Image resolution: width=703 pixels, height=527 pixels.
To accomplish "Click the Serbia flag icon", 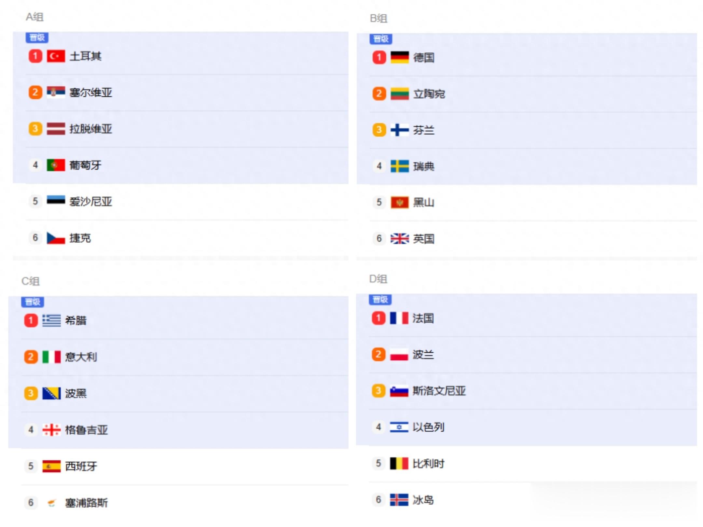I will (56, 92).
